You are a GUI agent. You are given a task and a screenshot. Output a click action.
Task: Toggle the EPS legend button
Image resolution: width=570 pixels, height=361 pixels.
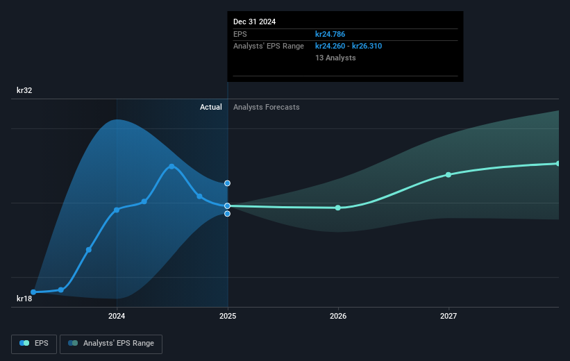coord(34,344)
